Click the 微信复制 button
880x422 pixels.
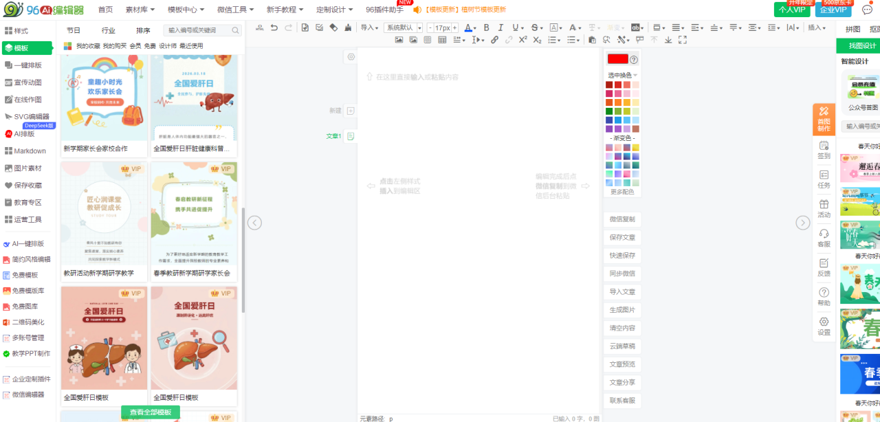tap(622, 219)
